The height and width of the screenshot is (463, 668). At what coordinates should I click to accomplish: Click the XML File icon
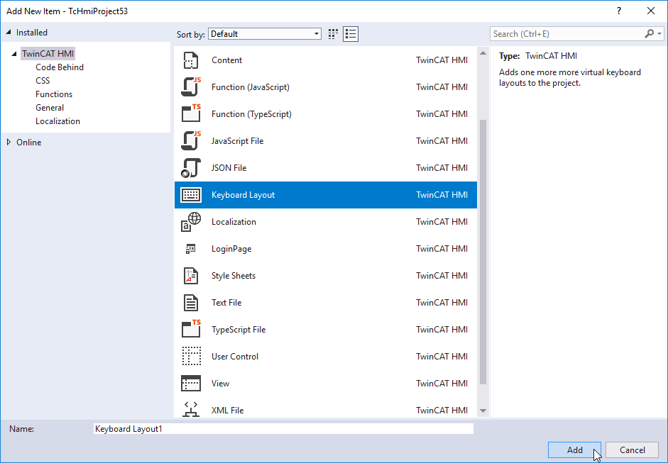[x=191, y=409]
